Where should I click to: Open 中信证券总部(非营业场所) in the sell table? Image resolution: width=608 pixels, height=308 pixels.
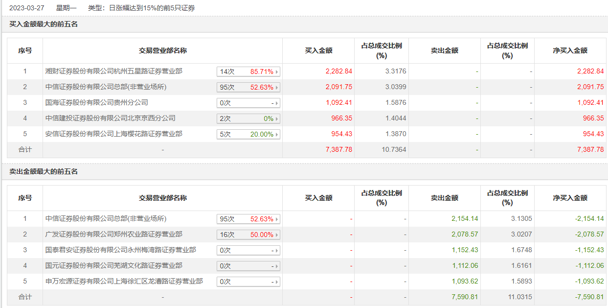pos(106,218)
